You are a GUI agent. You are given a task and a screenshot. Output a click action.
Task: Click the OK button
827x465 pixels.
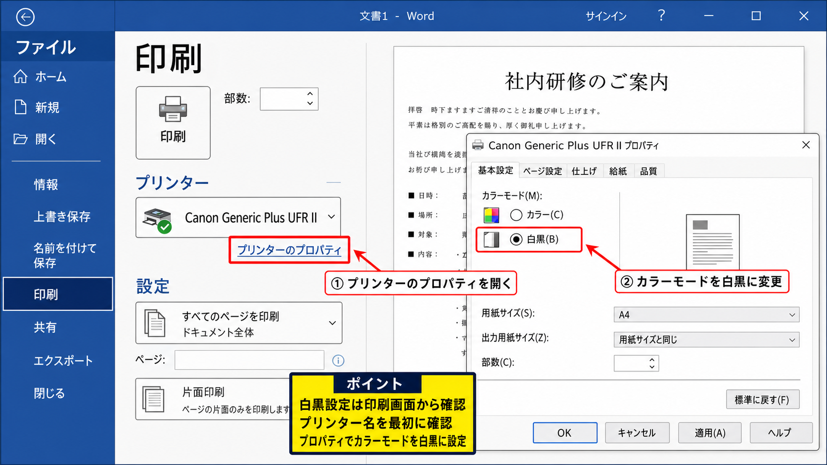click(565, 433)
